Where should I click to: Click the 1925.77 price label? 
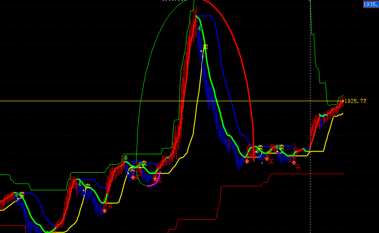355,101
